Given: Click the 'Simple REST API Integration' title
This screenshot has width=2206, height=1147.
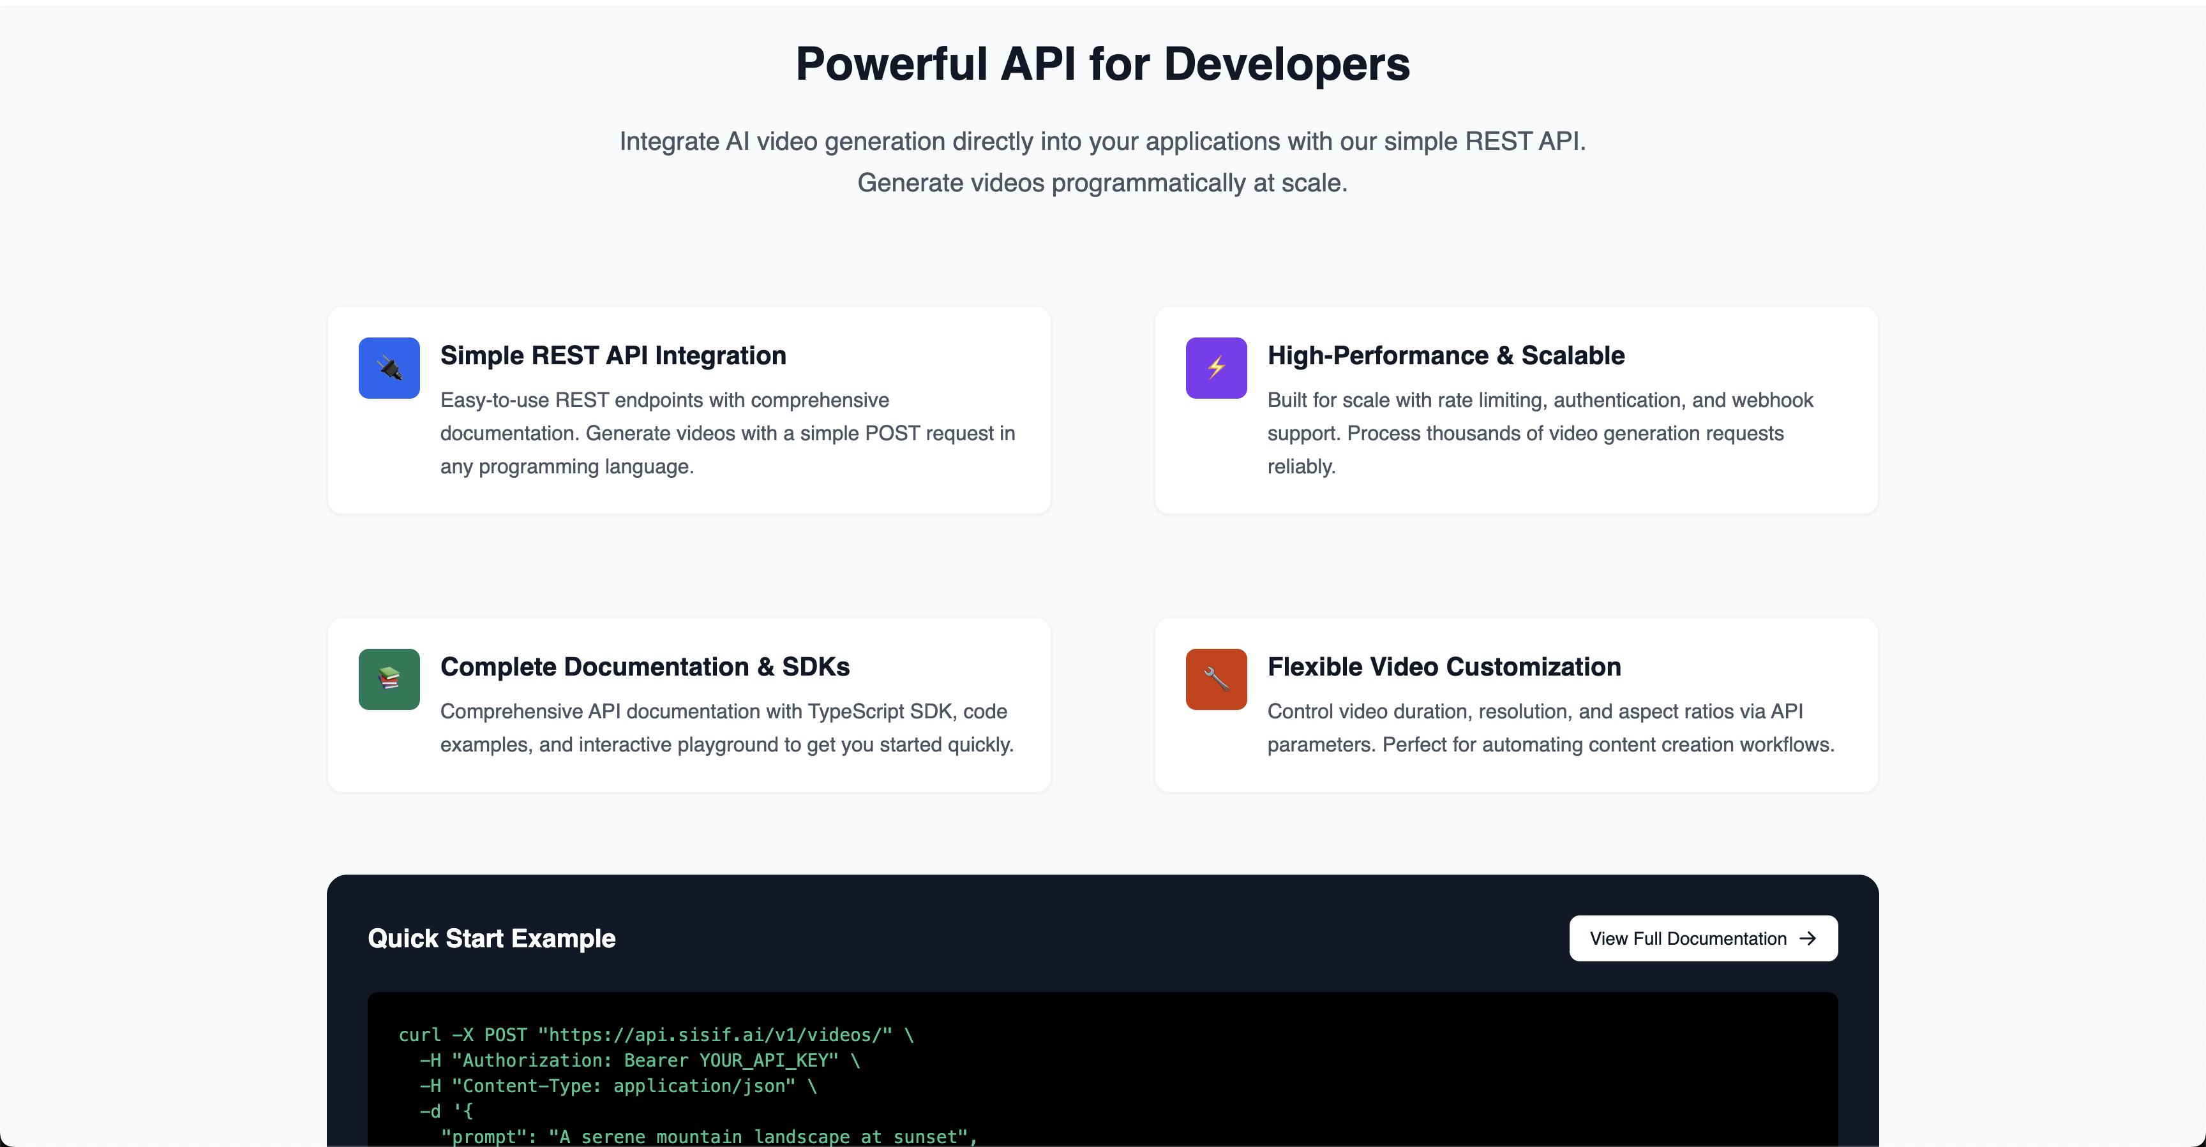Looking at the screenshot, I should 613,355.
